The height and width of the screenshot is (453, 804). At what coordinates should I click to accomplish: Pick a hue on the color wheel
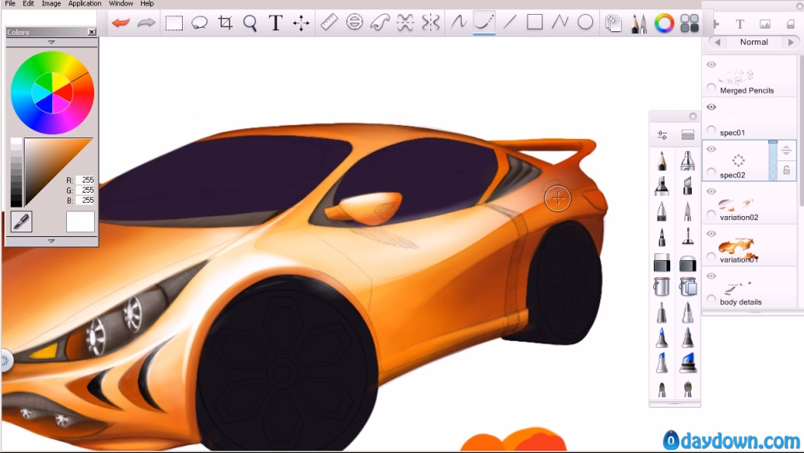(x=52, y=92)
